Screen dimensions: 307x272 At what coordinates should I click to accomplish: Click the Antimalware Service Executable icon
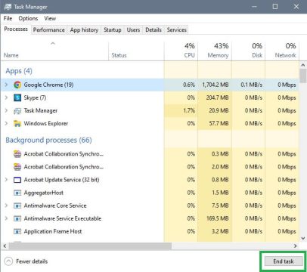coord(17,218)
